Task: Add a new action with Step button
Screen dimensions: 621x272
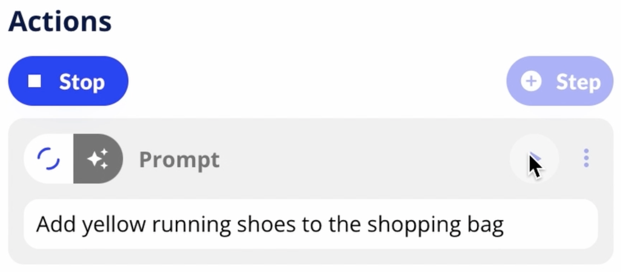Action: pos(560,81)
